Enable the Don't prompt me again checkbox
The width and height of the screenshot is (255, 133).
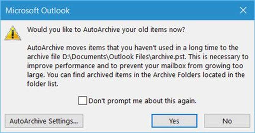(x=83, y=101)
